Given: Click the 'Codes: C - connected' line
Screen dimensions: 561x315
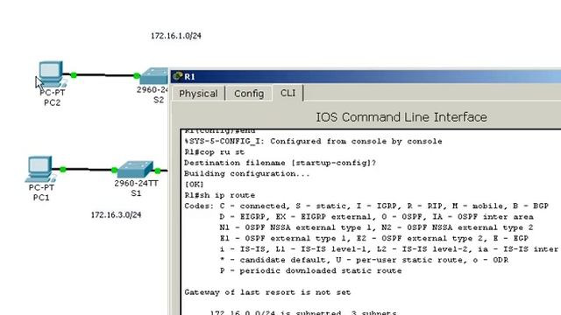Looking at the screenshot, I should (x=366, y=206).
